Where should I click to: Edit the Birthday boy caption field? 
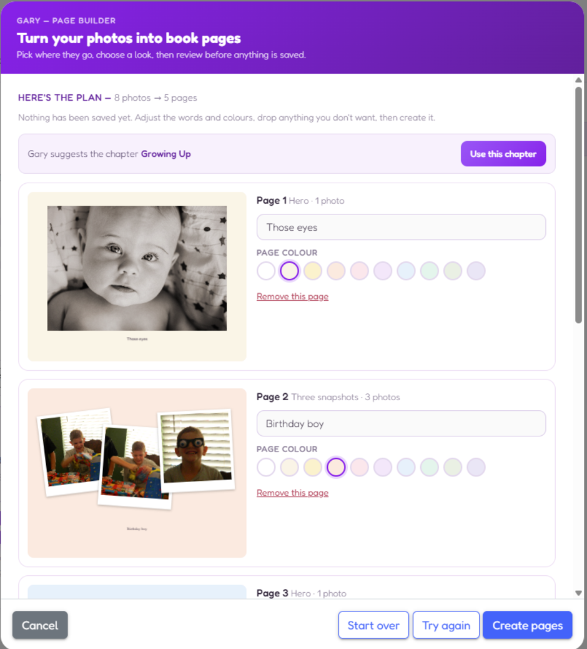click(x=401, y=423)
